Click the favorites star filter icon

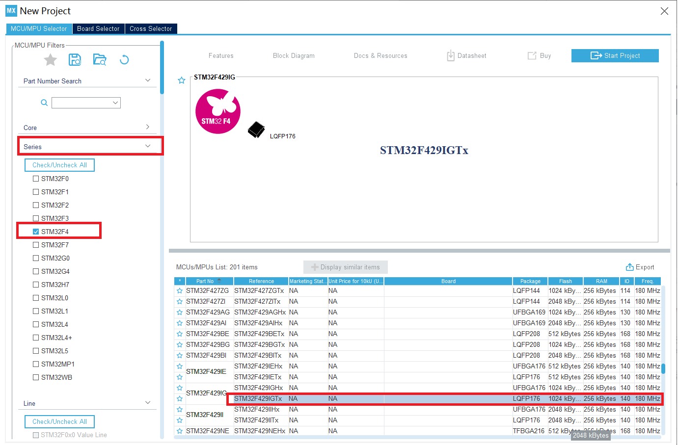click(x=51, y=60)
